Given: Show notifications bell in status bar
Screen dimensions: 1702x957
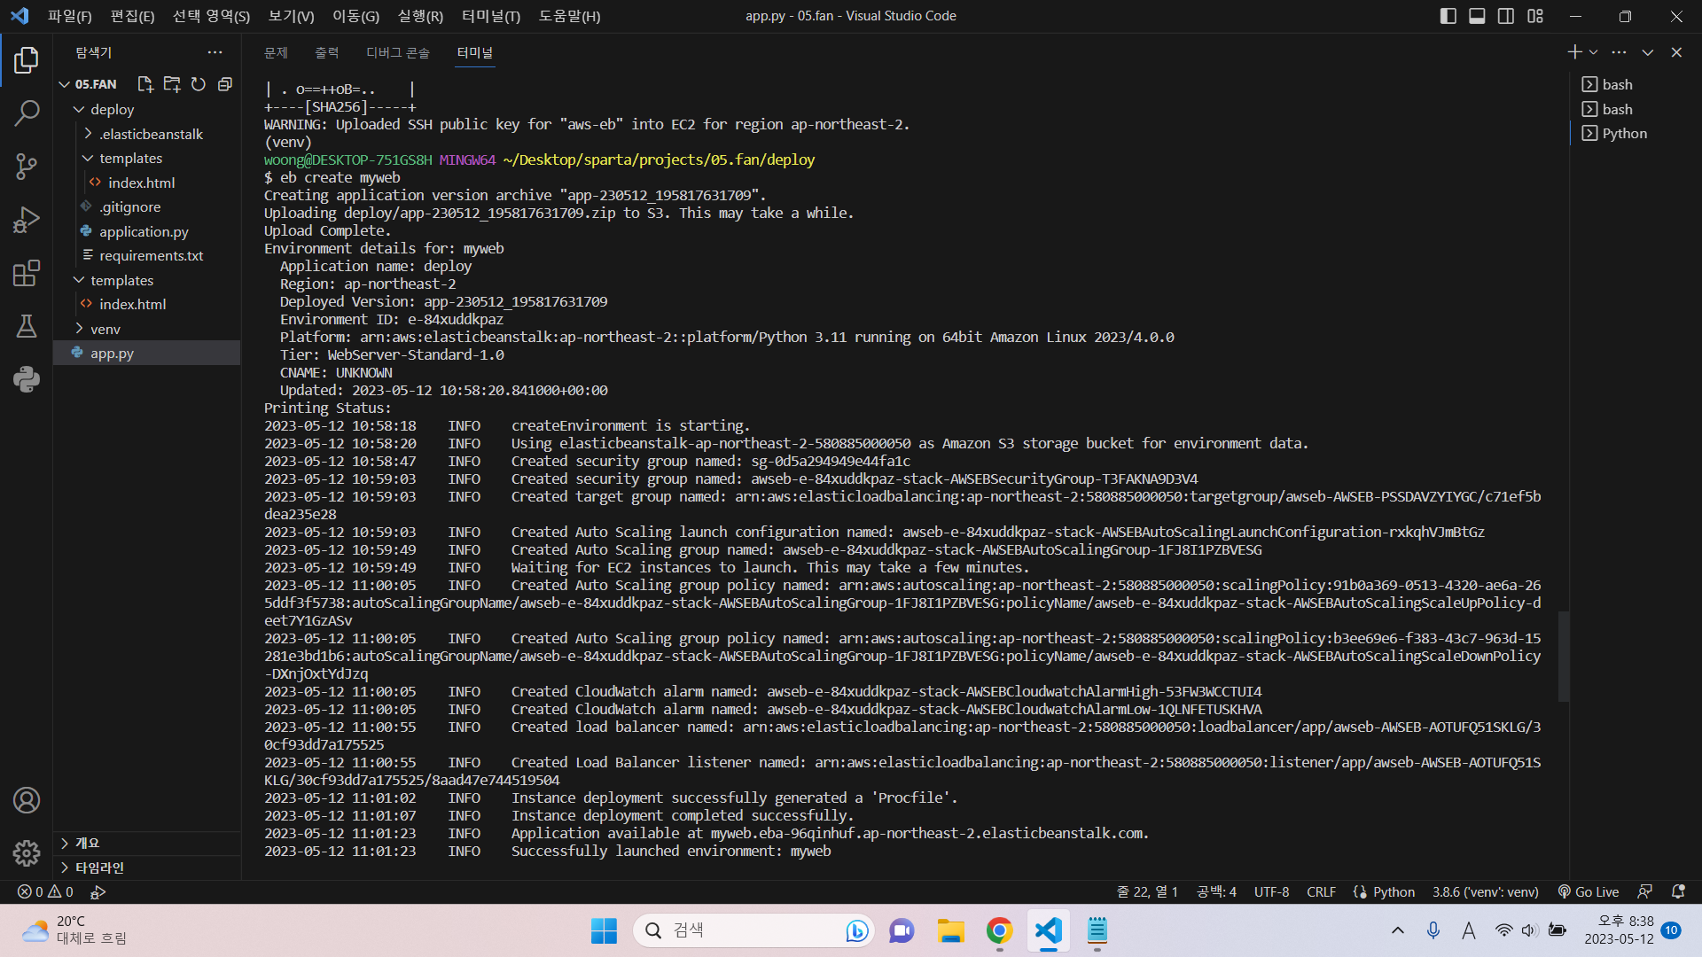Looking at the screenshot, I should [x=1678, y=891].
